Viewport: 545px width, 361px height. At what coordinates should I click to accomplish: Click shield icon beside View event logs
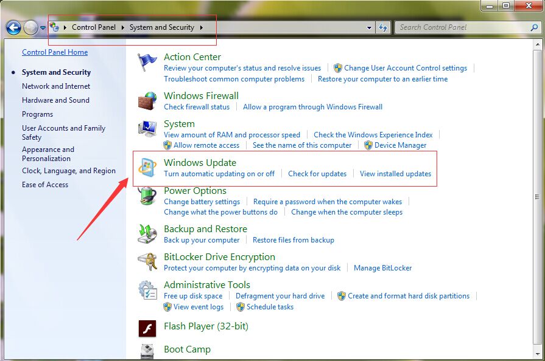coord(167,307)
